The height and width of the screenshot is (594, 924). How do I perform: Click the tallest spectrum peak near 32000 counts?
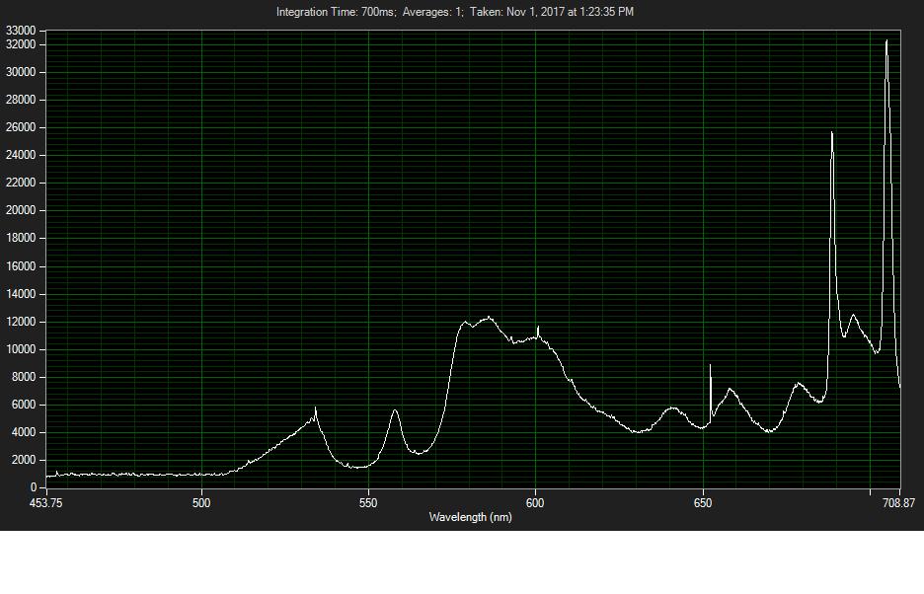(x=886, y=41)
